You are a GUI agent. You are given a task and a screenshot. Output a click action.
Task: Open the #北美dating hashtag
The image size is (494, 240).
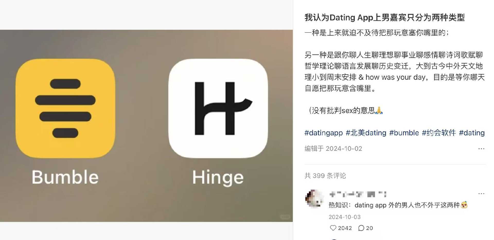coord(366,133)
